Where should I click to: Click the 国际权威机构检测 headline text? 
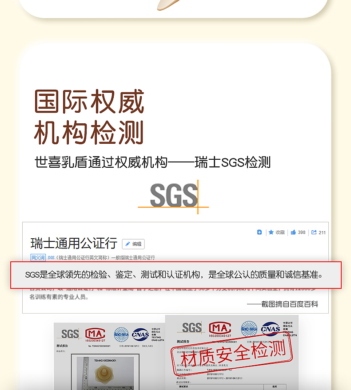pos(89,117)
